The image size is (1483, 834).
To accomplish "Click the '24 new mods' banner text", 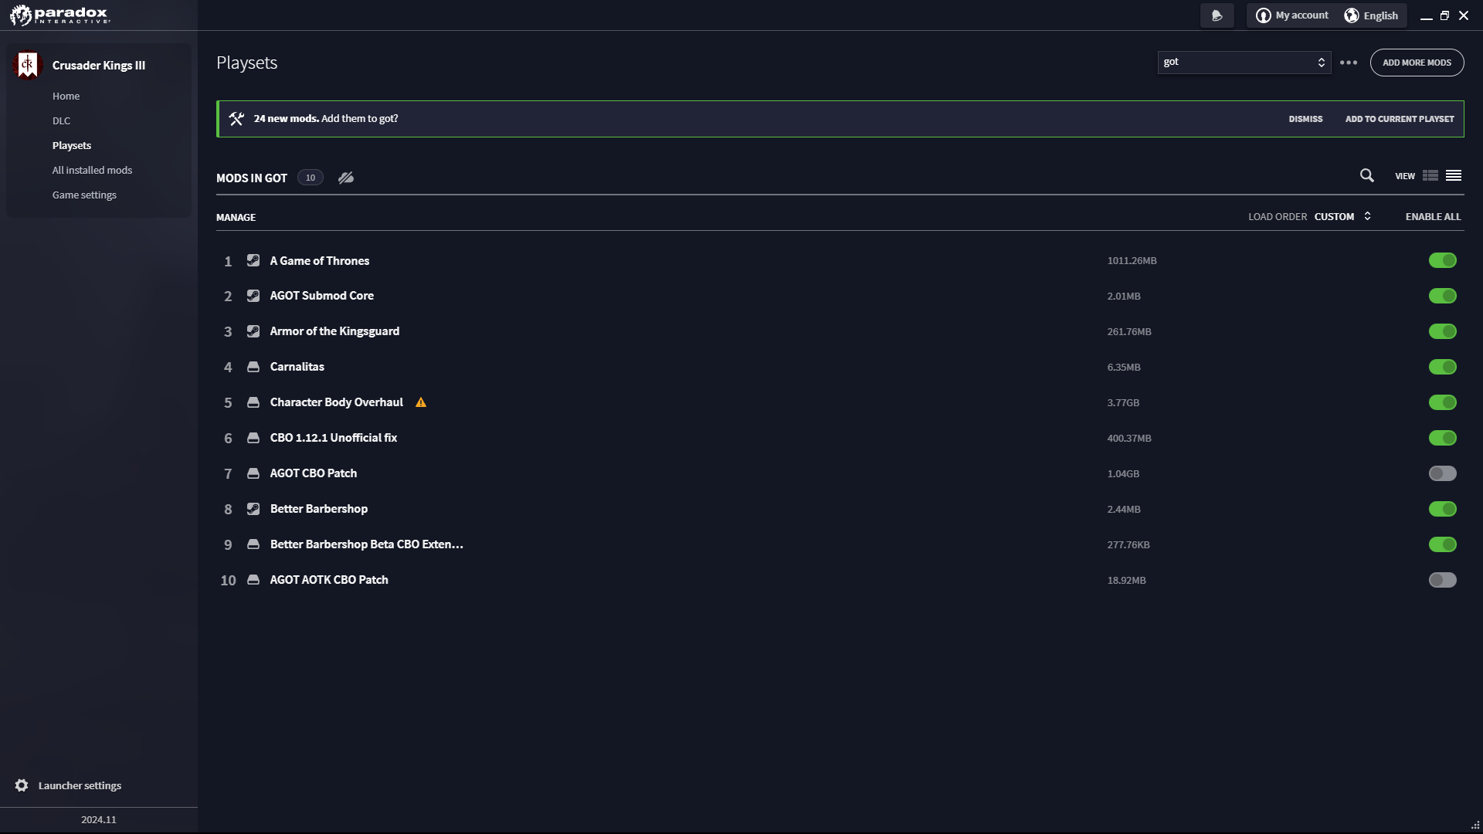I will (326, 119).
